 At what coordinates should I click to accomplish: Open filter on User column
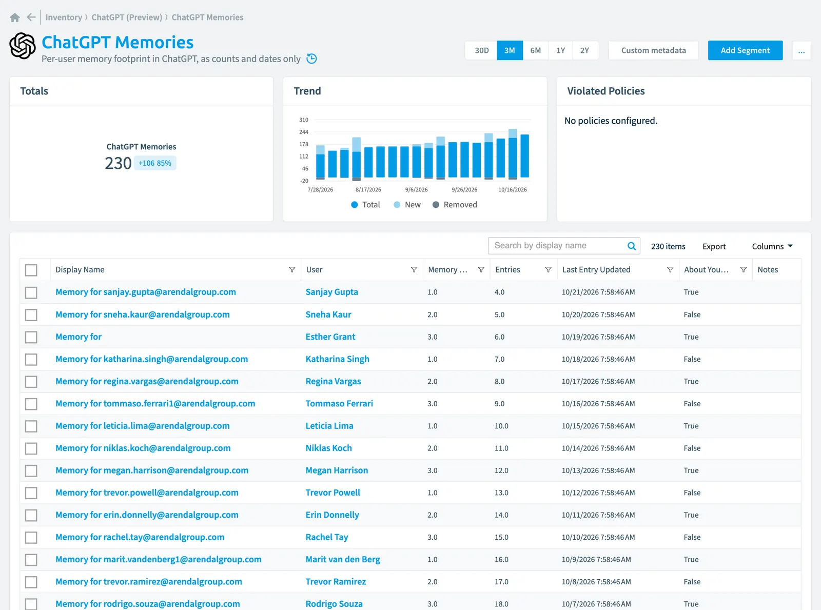click(x=414, y=270)
